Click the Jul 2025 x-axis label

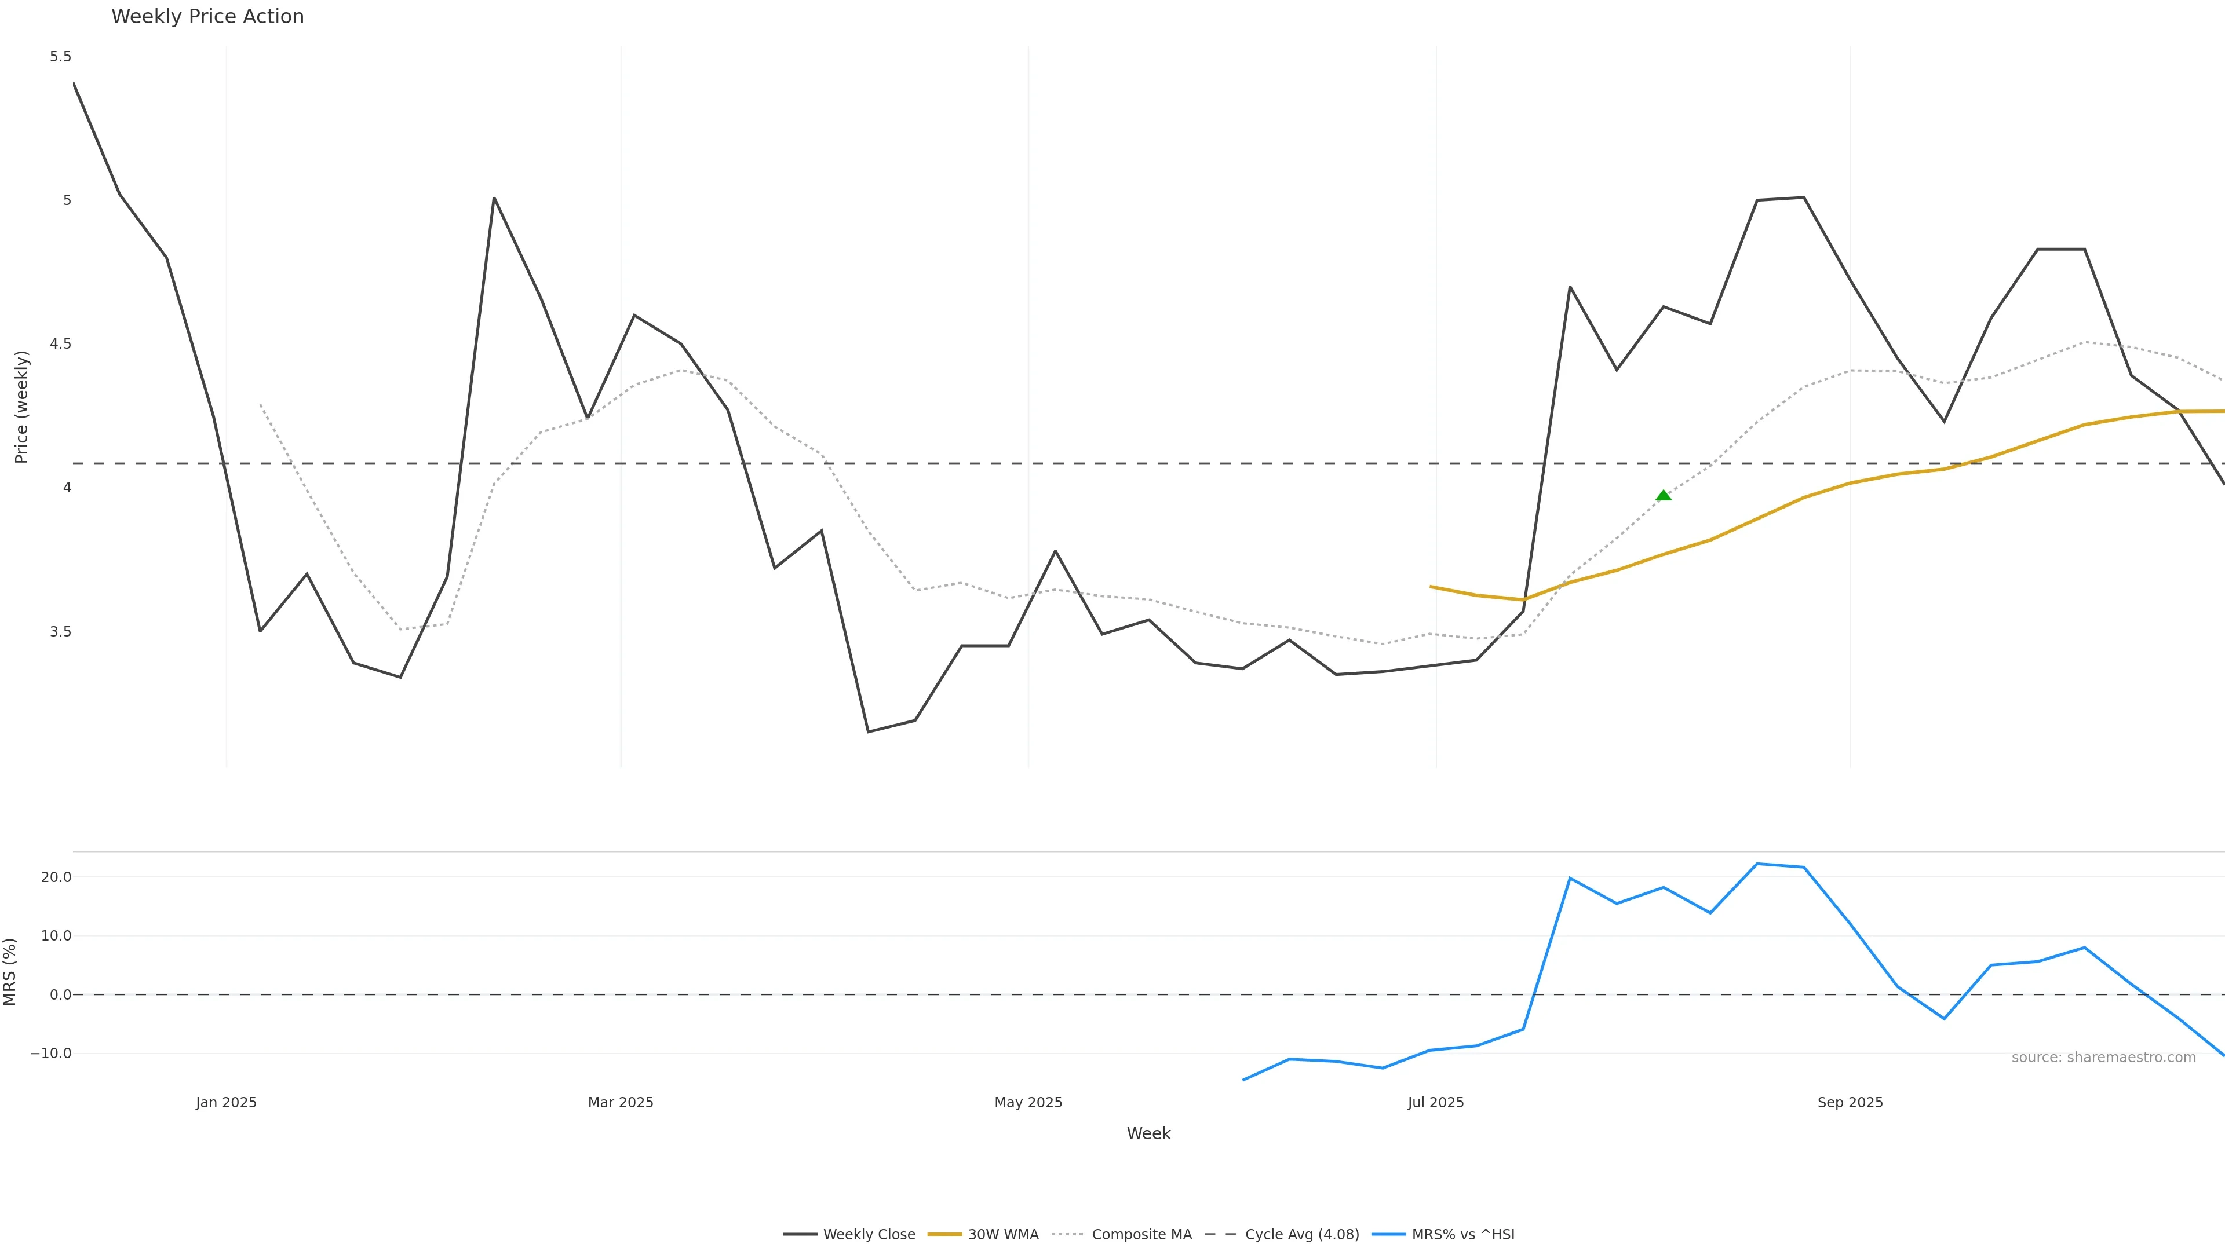(1436, 1103)
